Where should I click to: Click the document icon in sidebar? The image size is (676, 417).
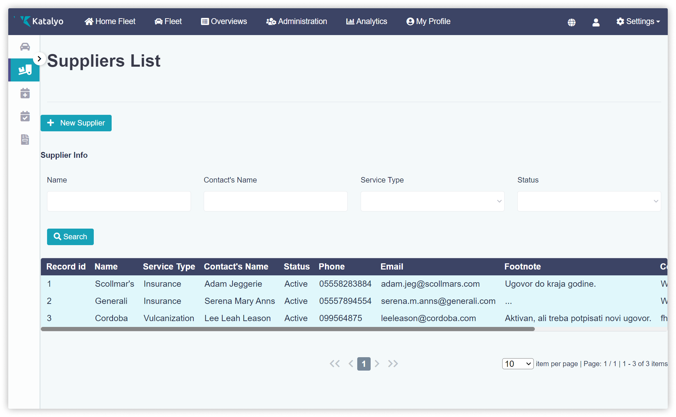click(x=25, y=140)
